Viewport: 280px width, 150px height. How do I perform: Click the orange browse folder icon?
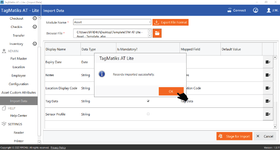coord(157,33)
